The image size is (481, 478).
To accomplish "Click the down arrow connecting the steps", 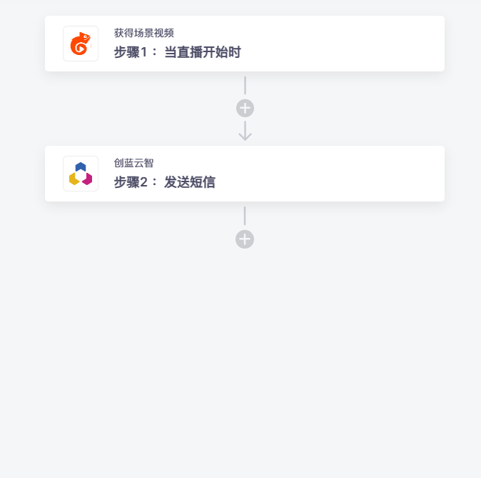I will point(245,131).
